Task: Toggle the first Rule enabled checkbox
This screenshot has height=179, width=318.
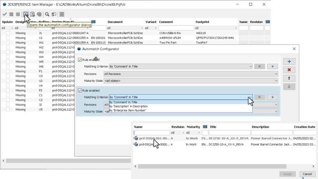Action: [x=80, y=60]
